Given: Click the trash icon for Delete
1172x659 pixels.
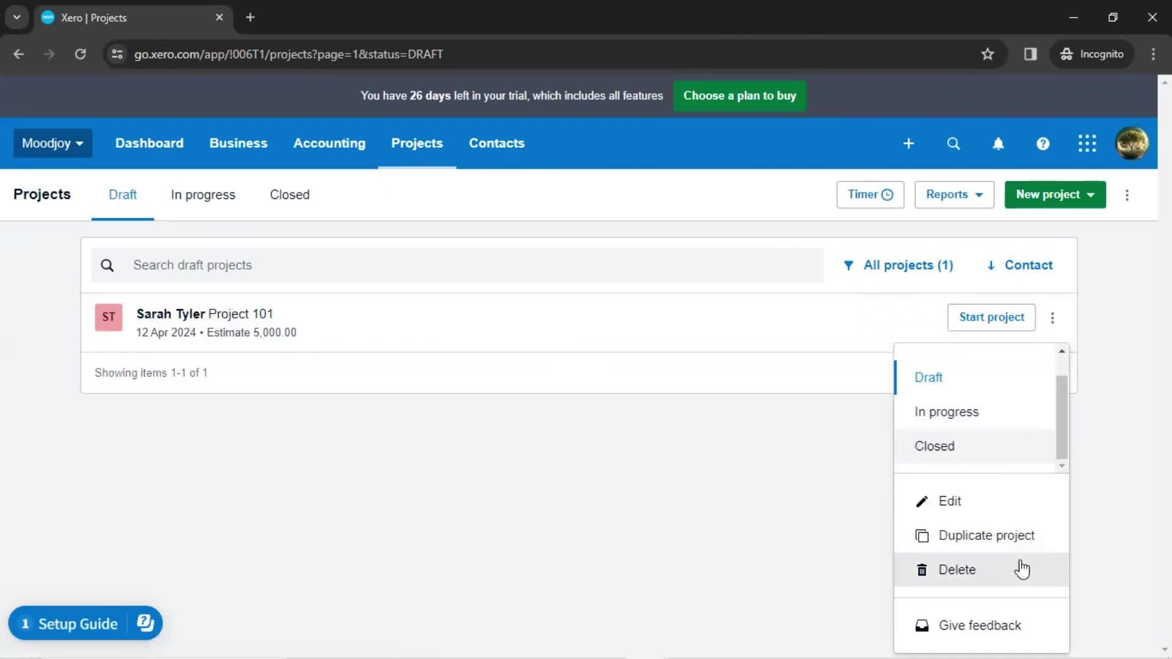Looking at the screenshot, I should (x=922, y=570).
